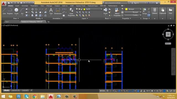Click the yellow layer color swatch
177x99 pixels.
(x=84, y=9)
